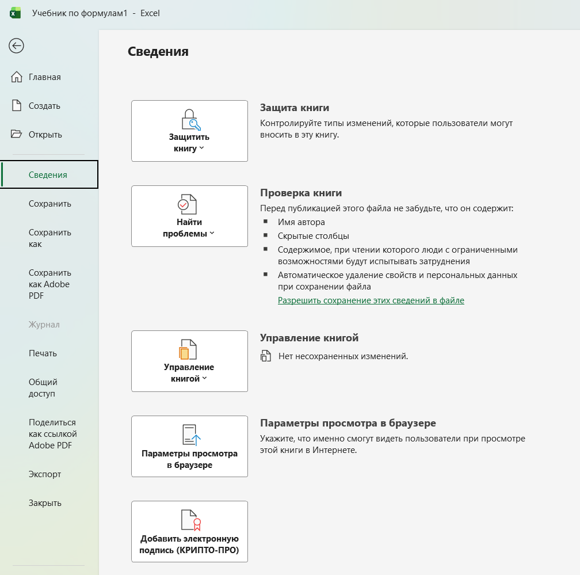Expand the Управление книгой dropdown chevron
The width and height of the screenshot is (580, 575).
tap(205, 378)
